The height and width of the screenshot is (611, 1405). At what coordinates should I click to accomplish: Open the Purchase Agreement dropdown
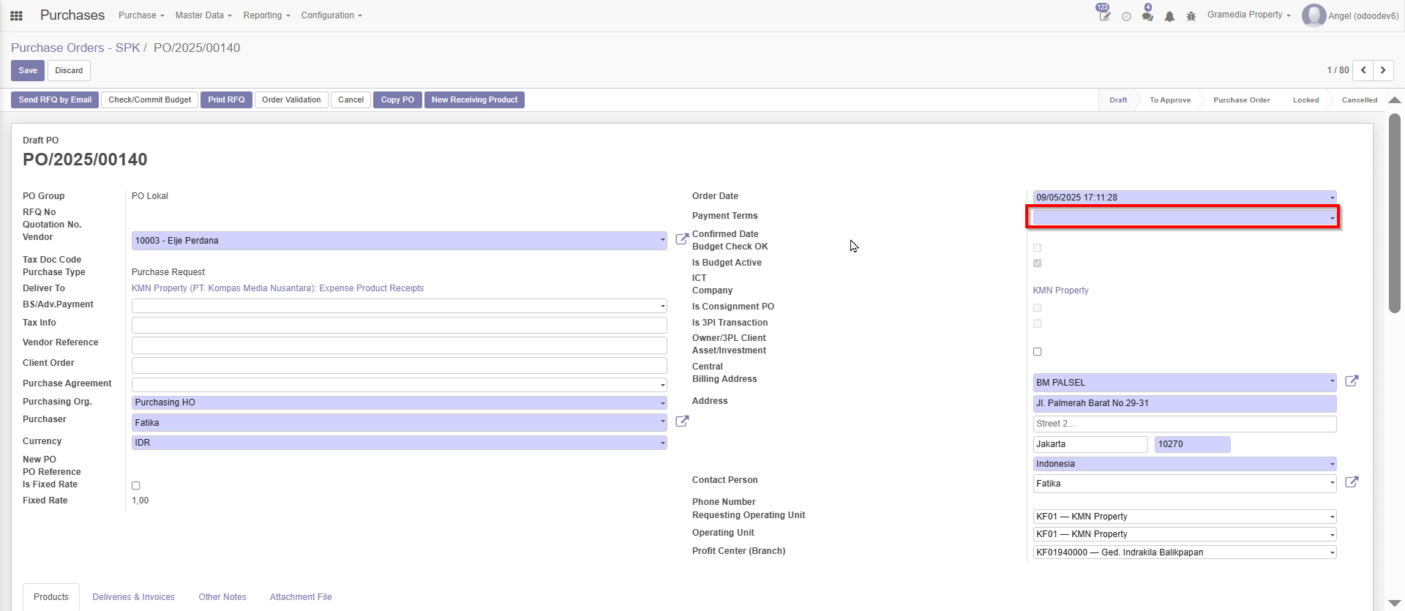click(400, 385)
